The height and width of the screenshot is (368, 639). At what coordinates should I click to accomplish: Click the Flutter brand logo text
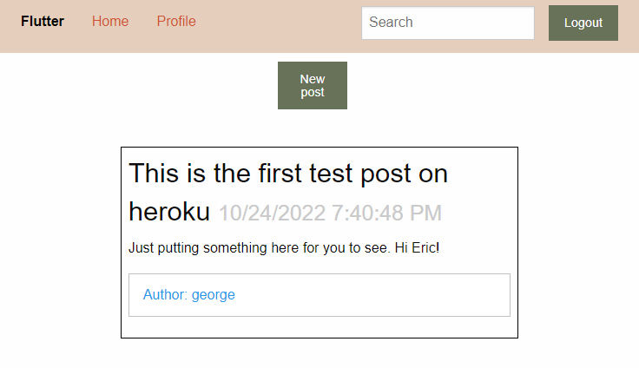tap(43, 22)
